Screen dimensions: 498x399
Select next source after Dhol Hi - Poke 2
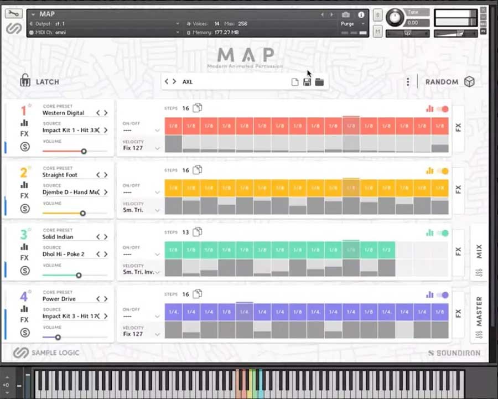[106, 254]
